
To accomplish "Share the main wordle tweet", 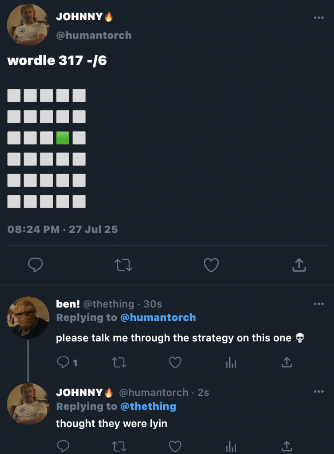I will point(299,265).
